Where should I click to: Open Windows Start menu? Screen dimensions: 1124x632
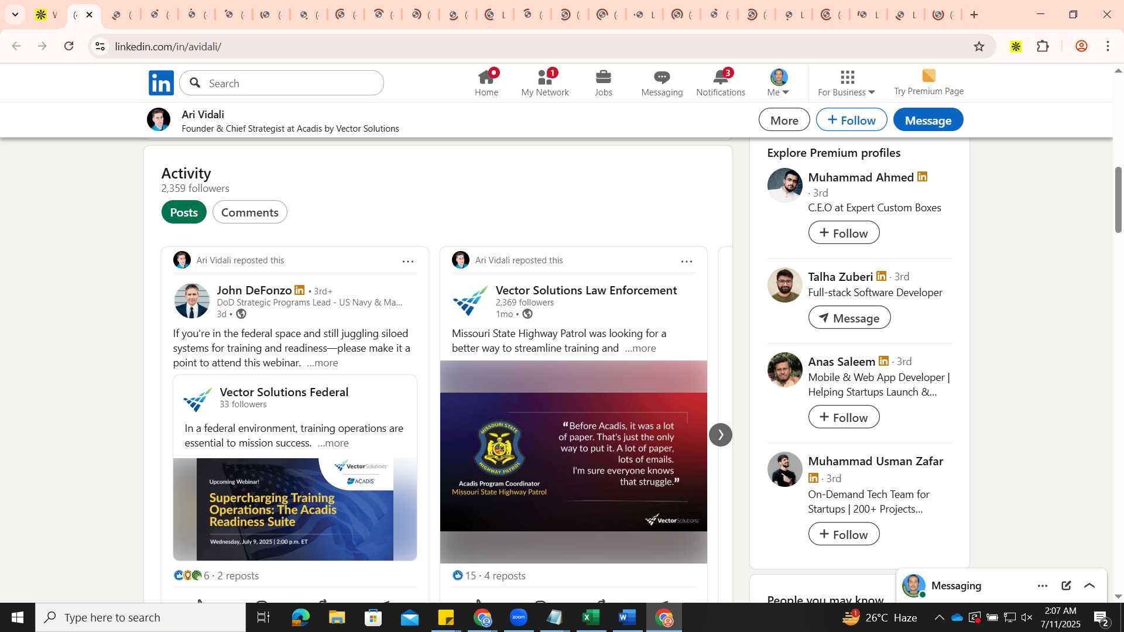click(x=18, y=617)
